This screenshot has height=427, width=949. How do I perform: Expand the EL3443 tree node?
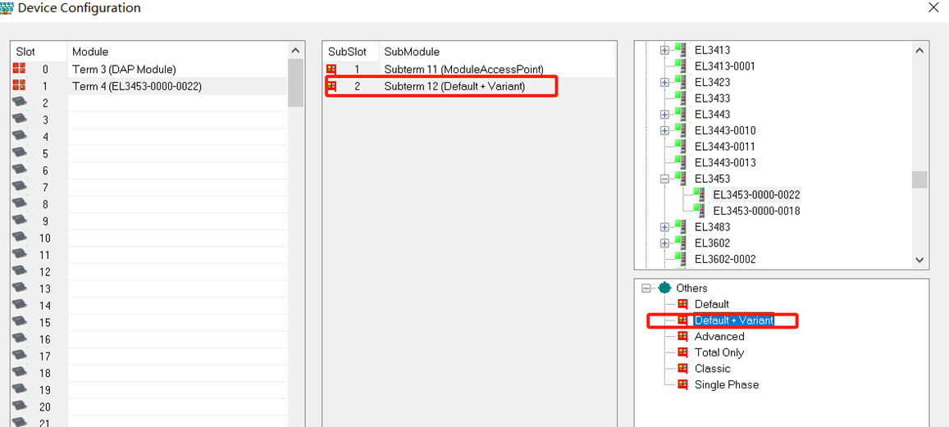pyautogui.click(x=664, y=114)
